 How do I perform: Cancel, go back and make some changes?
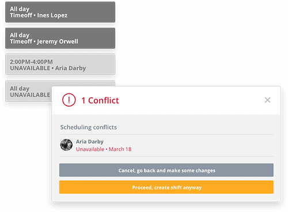click(x=166, y=170)
